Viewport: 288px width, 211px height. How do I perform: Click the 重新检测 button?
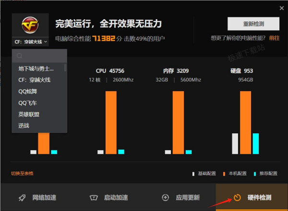[x=253, y=24]
